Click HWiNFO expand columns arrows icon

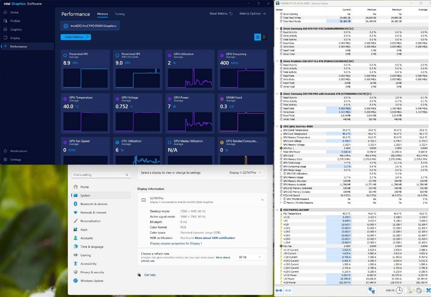coord(279,290)
